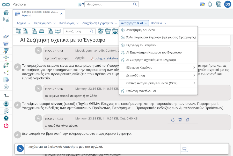Close the odhgos_etiketon_oinou tab

tap(61, 14)
